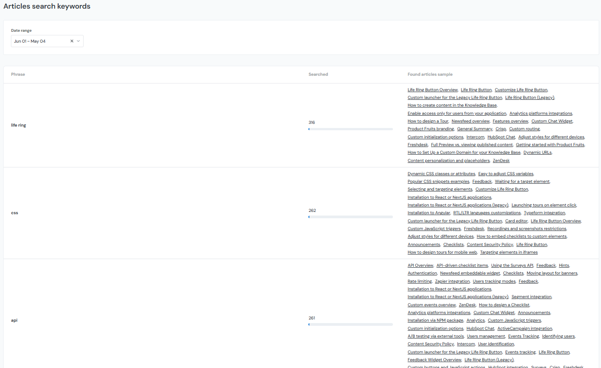Click the Typeform integration link

544,212
